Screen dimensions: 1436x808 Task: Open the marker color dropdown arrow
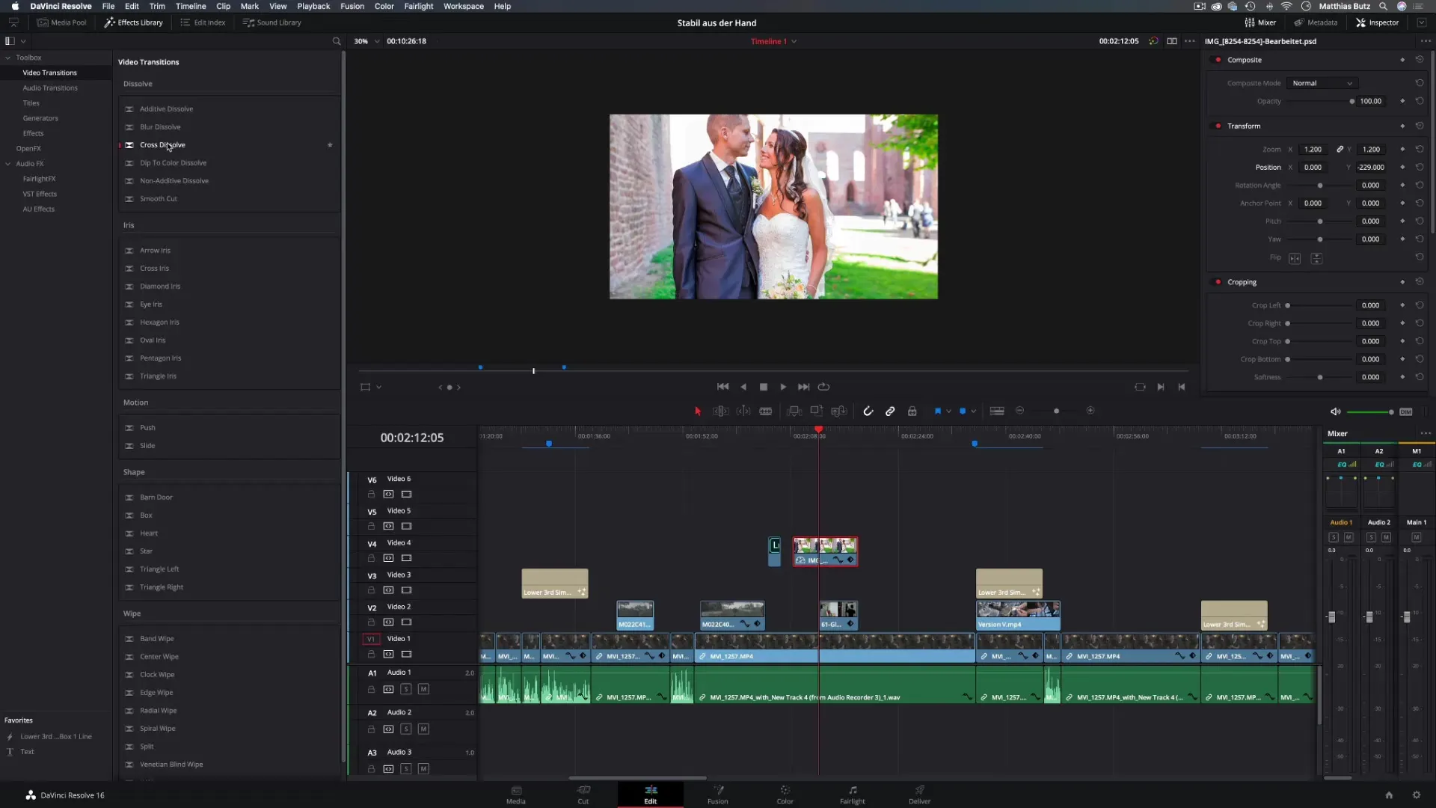pyautogui.click(x=973, y=411)
